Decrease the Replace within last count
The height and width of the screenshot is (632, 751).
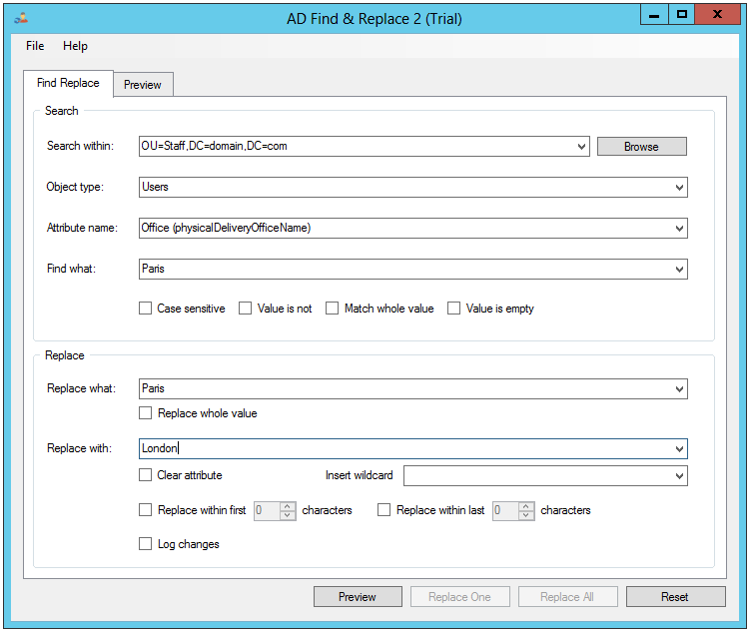click(x=526, y=515)
